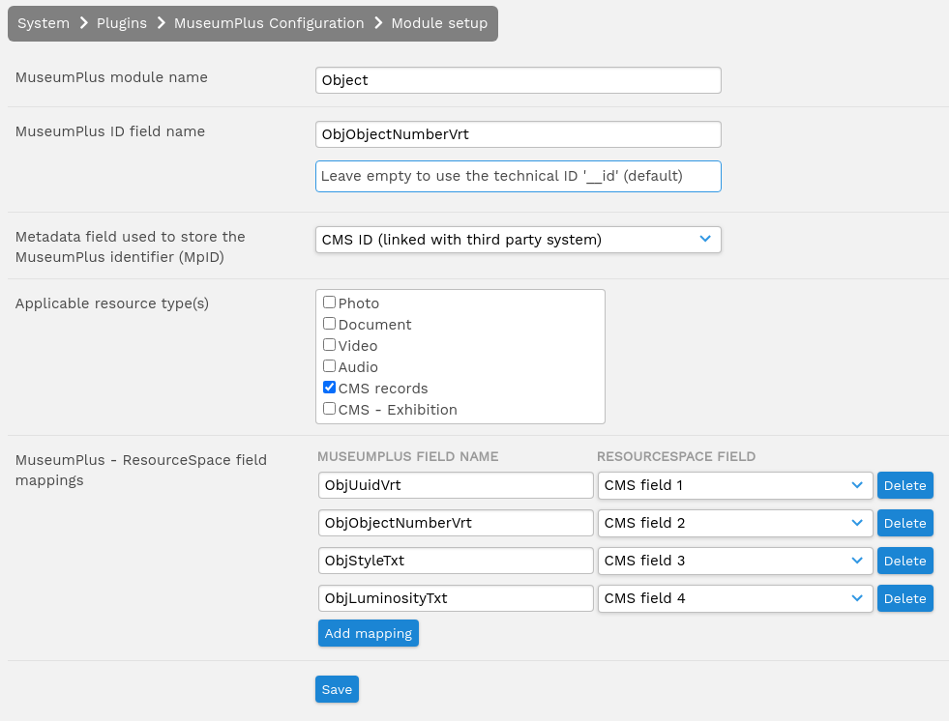Edit the ObjStyleTxt mapping field
This screenshot has height=721, width=949.
(456, 561)
